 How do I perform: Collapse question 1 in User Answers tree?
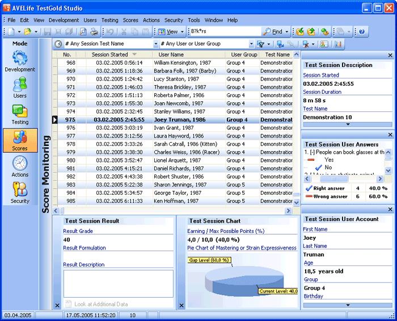click(311, 152)
